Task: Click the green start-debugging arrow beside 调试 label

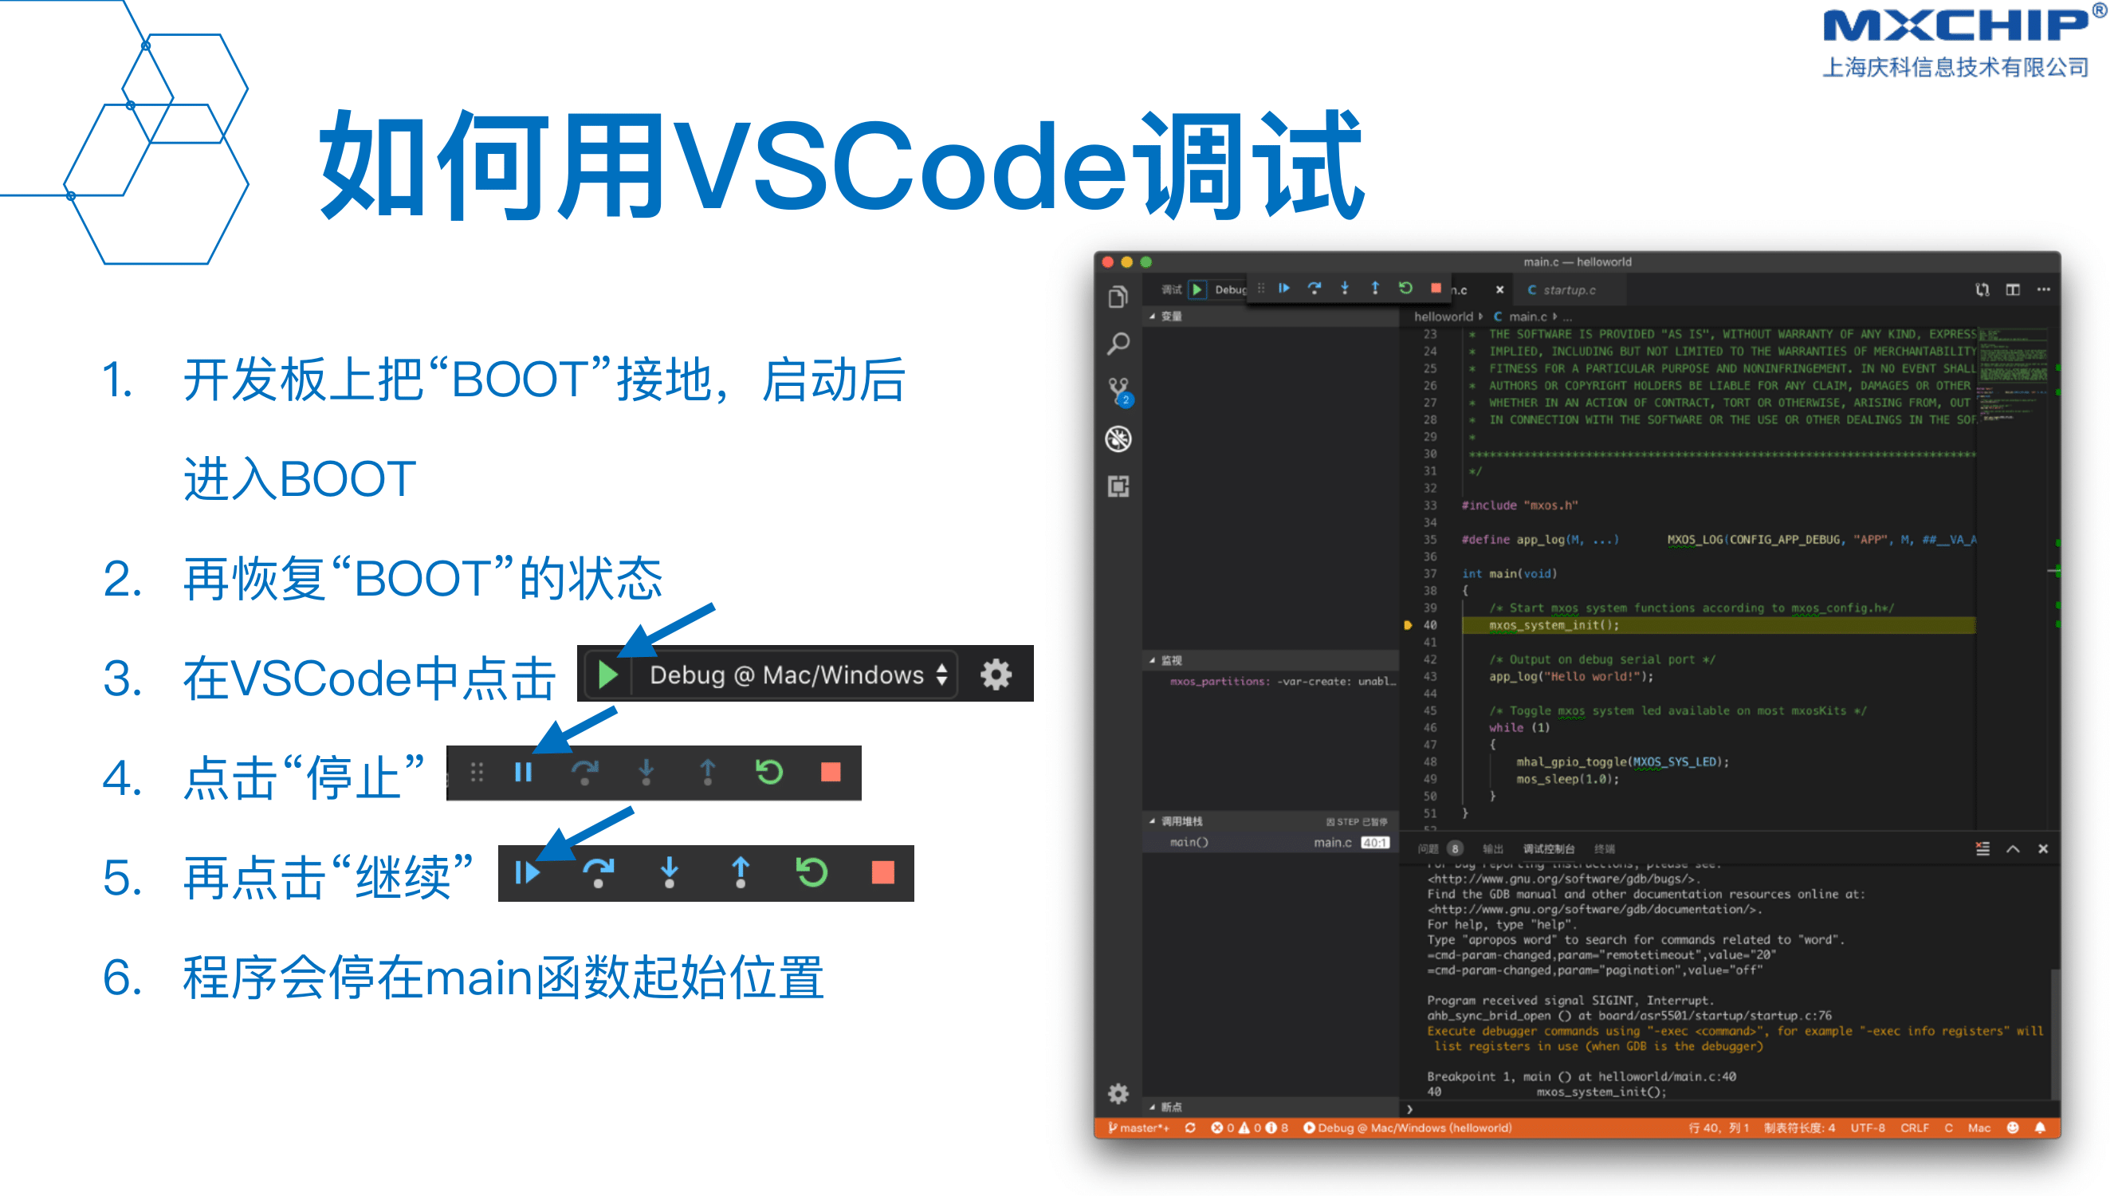Action: tap(1197, 289)
